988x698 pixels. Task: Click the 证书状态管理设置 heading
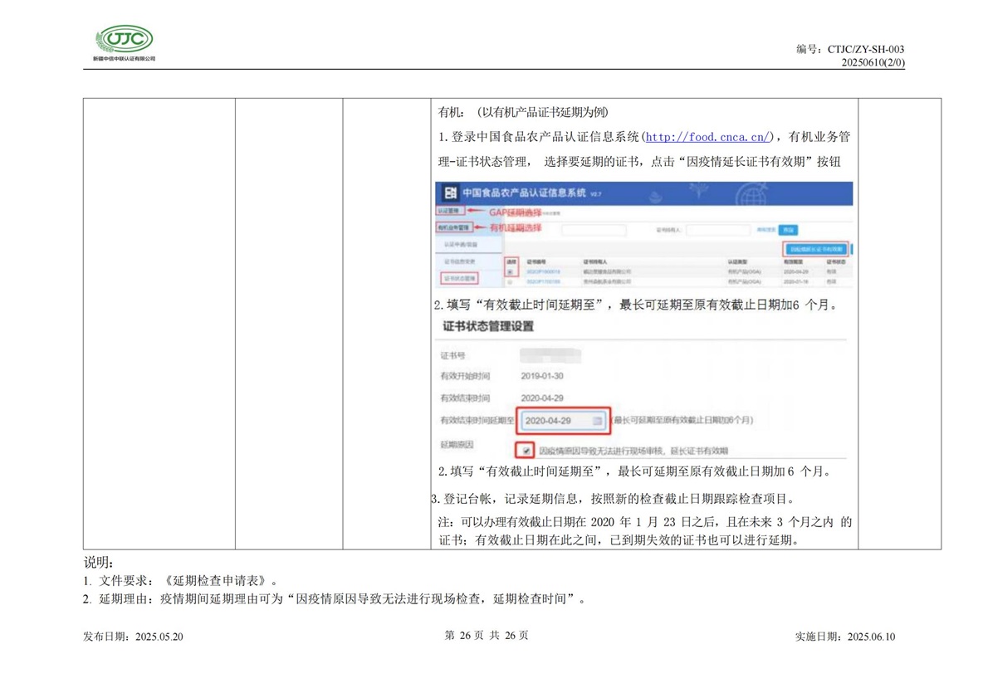point(487,326)
